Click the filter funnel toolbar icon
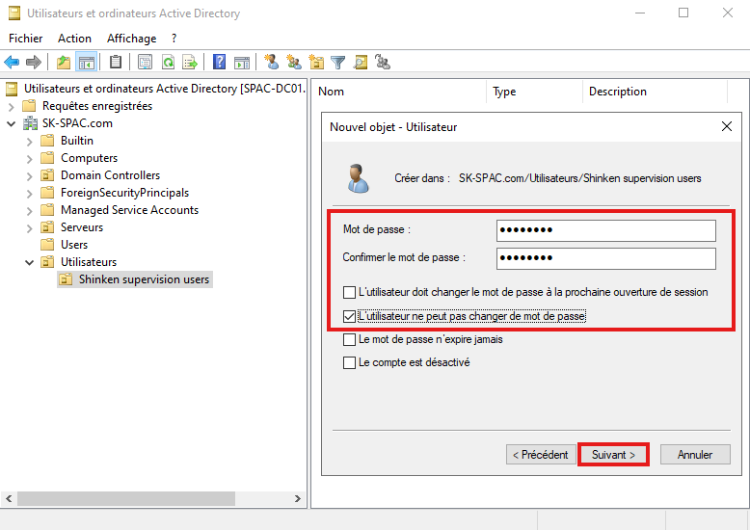The height and width of the screenshot is (530, 750). [x=338, y=63]
